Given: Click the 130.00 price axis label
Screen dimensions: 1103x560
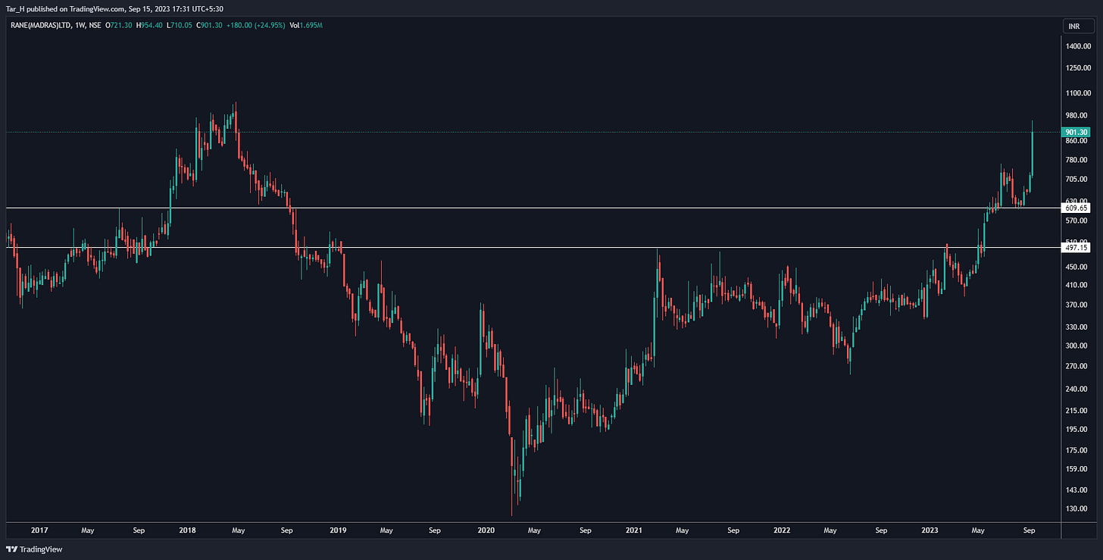Looking at the screenshot, I should coord(1077,508).
